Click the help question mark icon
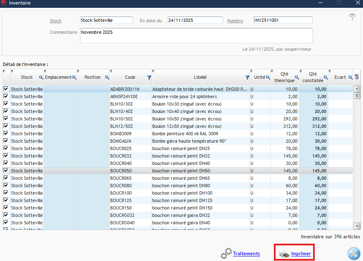This screenshot has width=363, height=261. (352, 17)
